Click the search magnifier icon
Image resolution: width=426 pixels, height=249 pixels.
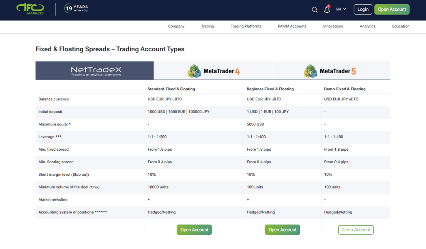(315, 9)
